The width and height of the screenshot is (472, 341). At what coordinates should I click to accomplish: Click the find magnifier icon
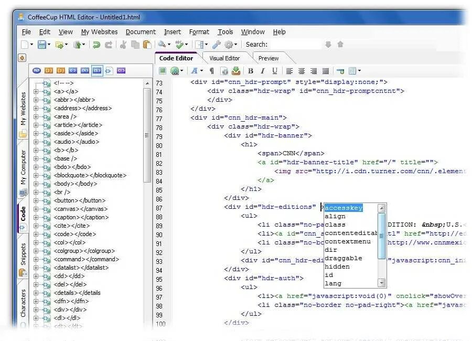[162, 44]
